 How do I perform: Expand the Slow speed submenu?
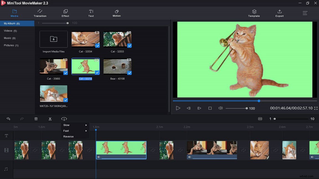75,125
